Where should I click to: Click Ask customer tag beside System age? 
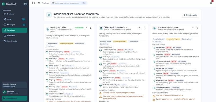click(169, 69)
